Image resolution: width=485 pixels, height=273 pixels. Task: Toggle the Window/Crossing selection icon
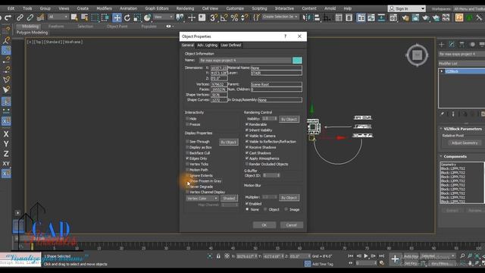pyautogui.click(x=105, y=17)
